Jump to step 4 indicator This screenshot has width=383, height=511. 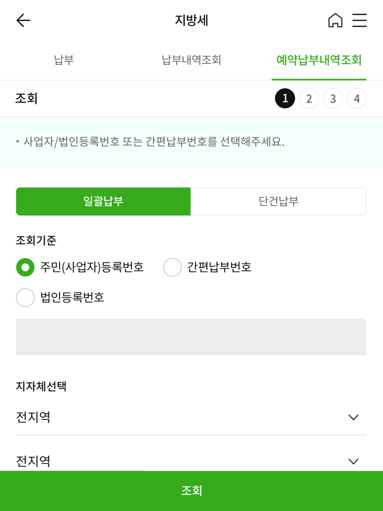[x=357, y=98]
